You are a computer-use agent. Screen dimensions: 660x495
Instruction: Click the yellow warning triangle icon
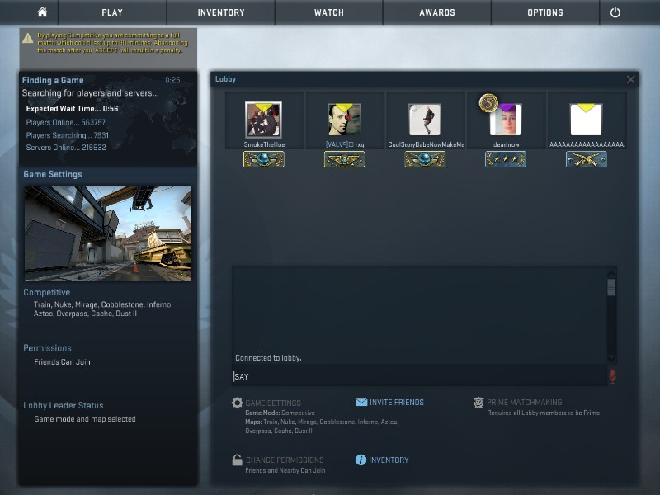[x=28, y=38]
